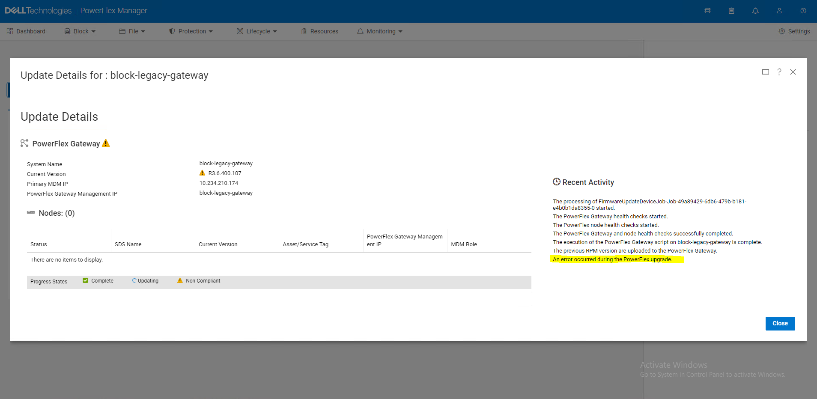Open help via dialog question mark icon

coord(779,72)
